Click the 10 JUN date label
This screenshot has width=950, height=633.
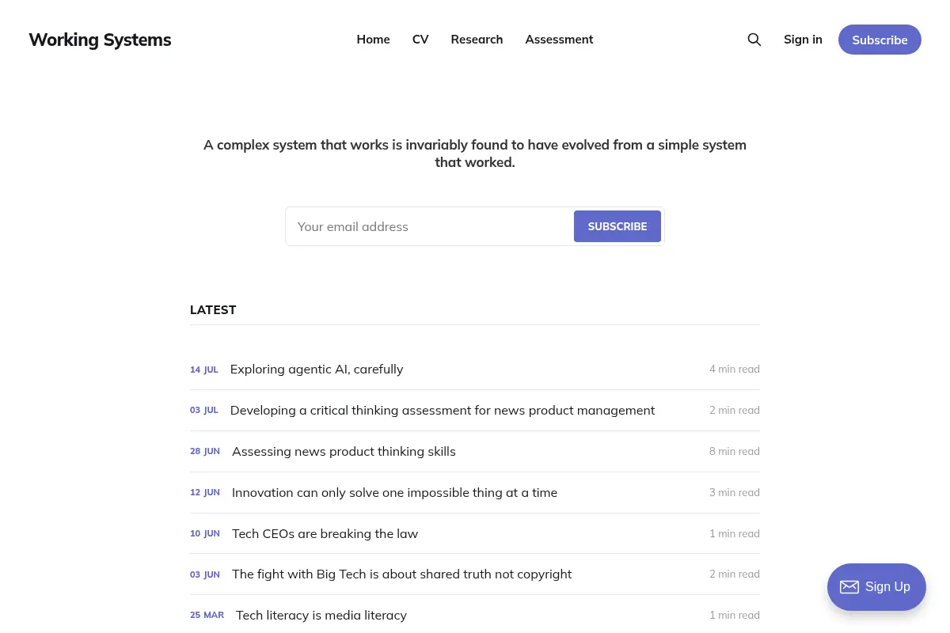205,534
